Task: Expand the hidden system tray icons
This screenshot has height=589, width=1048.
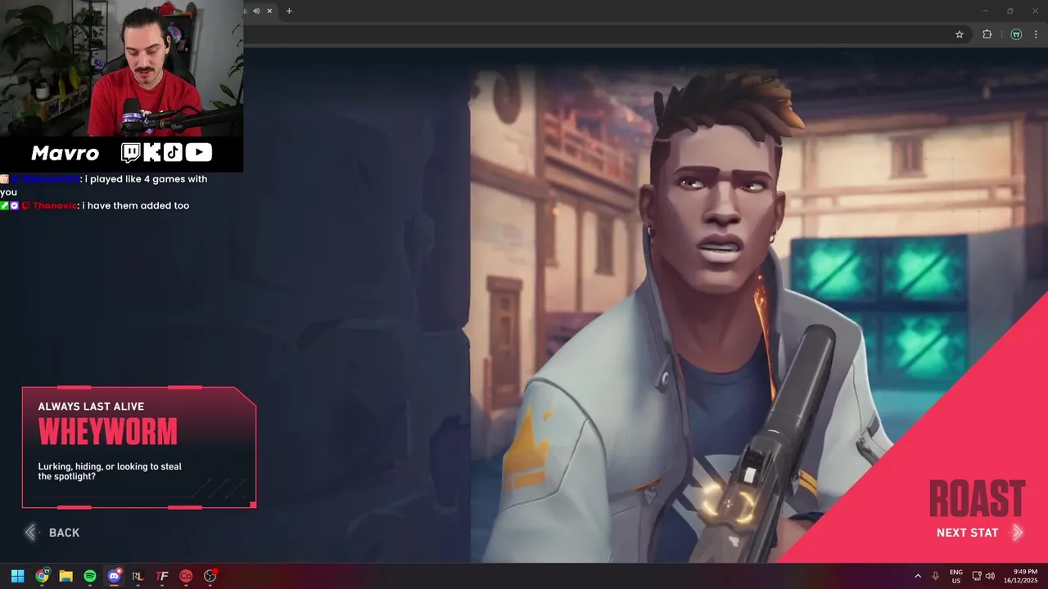Action: pyautogui.click(x=917, y=576)
